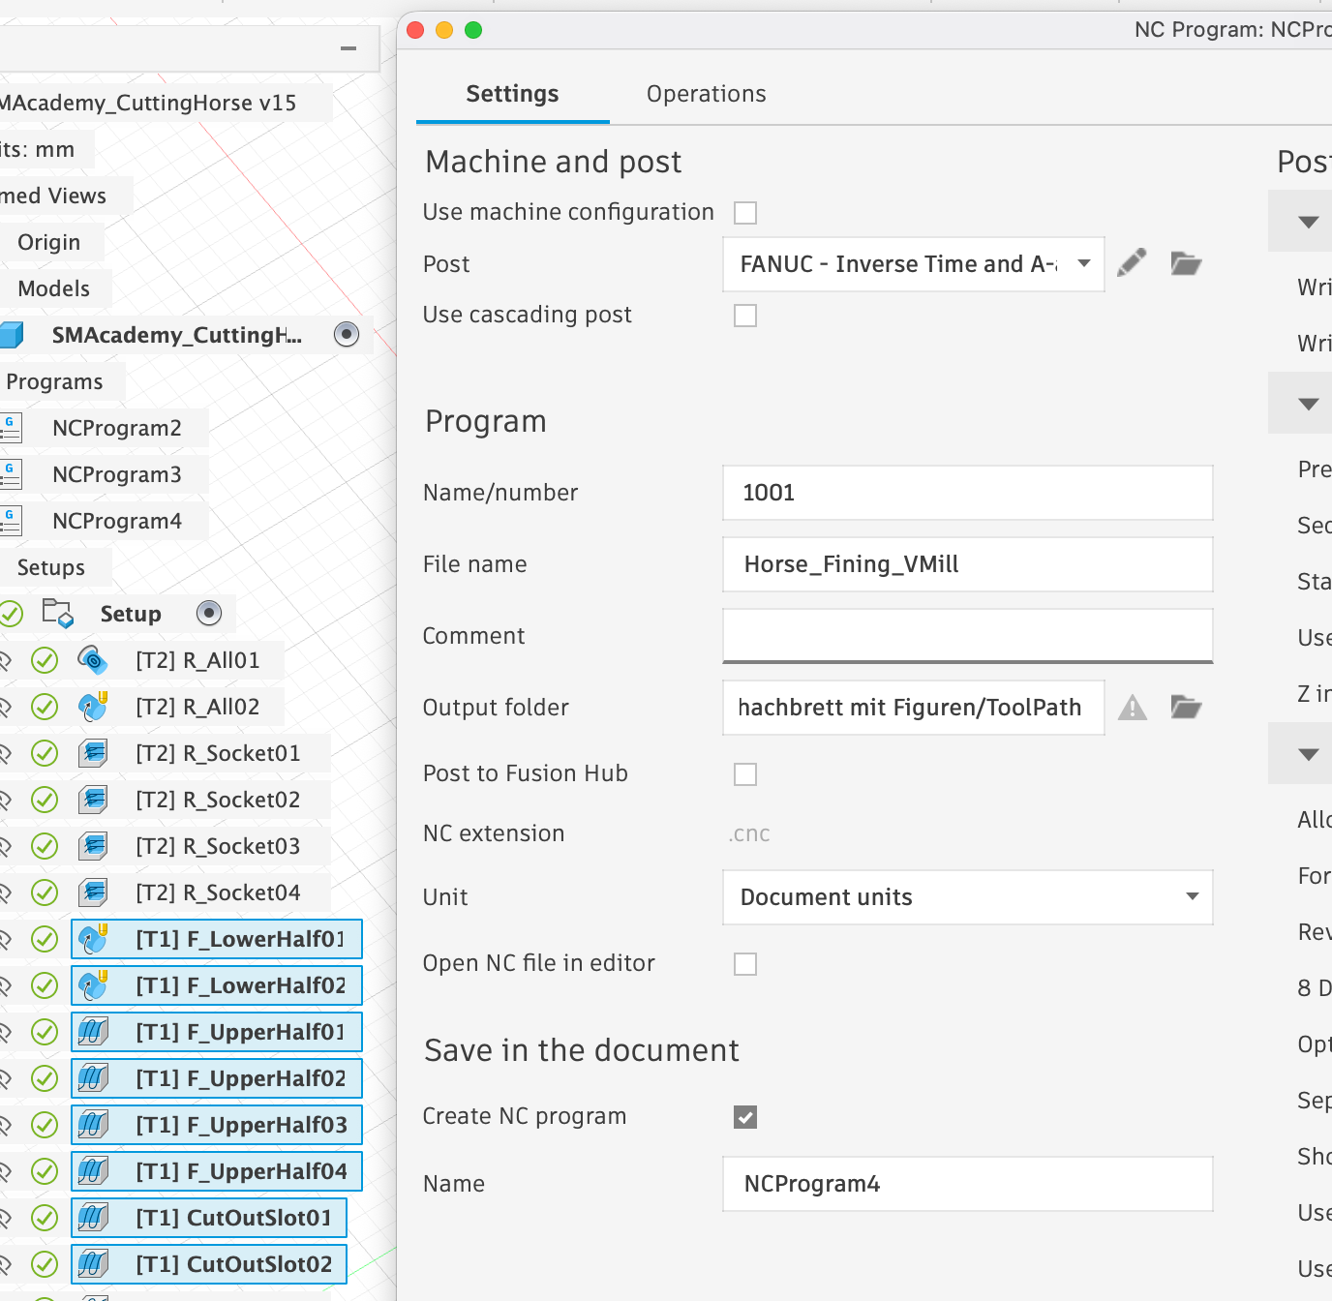Switch to the Operations tab
The image size is (1332, 1301).
706,94
